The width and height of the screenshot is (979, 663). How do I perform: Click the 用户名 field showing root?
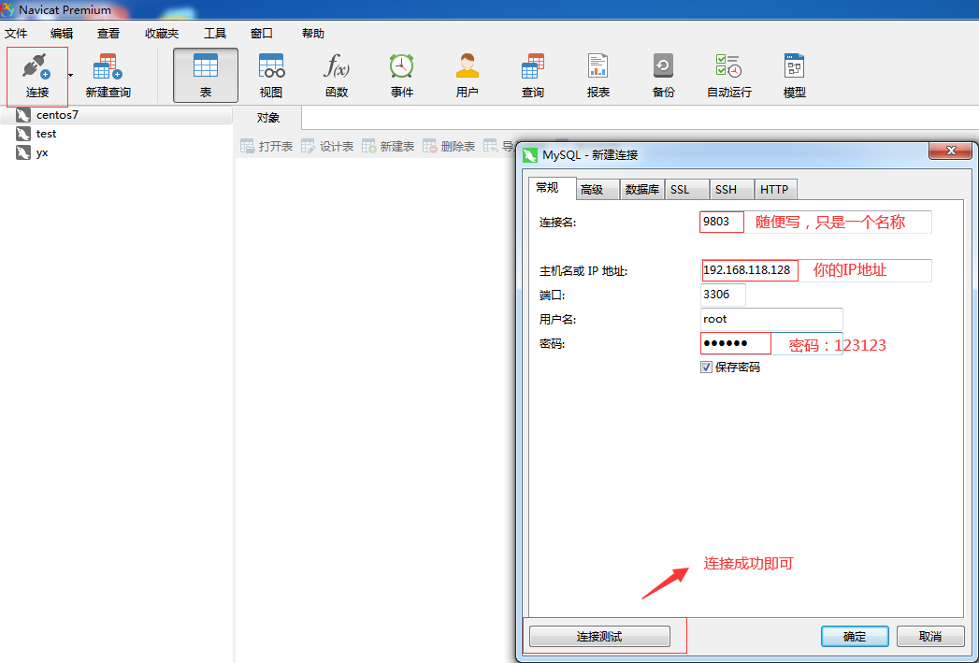coord(771,319)
